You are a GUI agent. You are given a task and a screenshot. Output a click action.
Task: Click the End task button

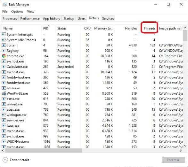tap(173, 160)
